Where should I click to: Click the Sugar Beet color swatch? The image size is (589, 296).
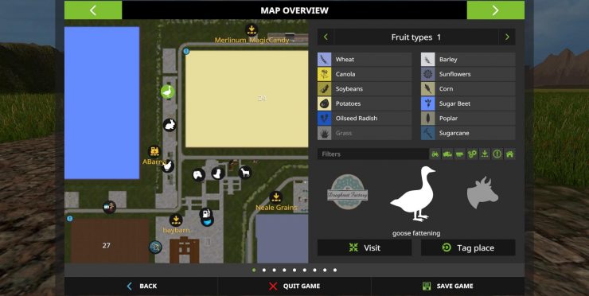(x=428, y=103)
